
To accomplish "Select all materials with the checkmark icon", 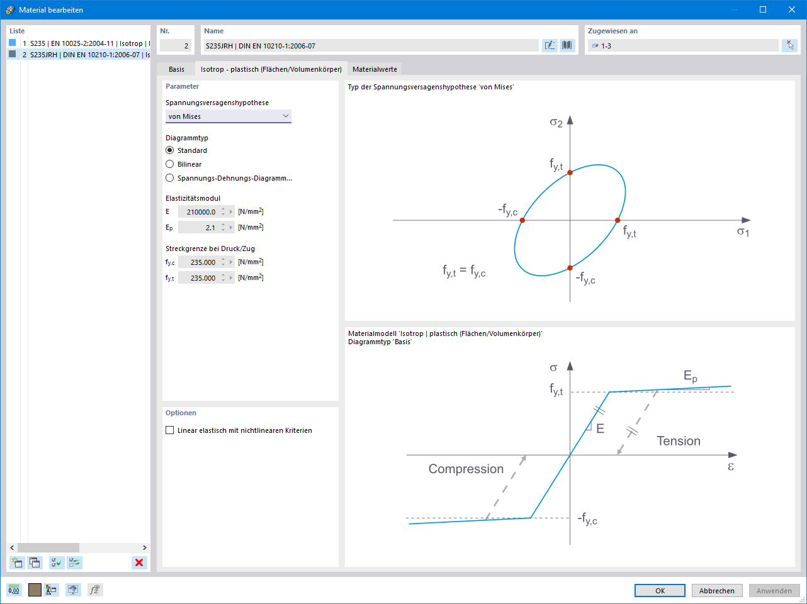I will pyautogui.click(x=57, y=562).
